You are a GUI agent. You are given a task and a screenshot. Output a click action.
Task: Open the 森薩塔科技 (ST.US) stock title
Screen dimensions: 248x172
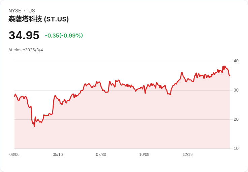coord(38,19)
